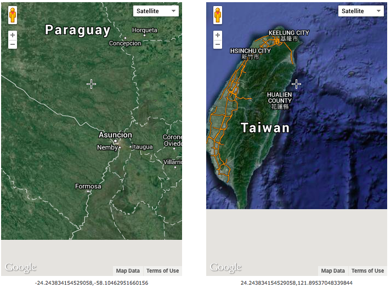391x288 pixels.
Task: Click the Formosa city marker
Action: click(x=88, y=191)
